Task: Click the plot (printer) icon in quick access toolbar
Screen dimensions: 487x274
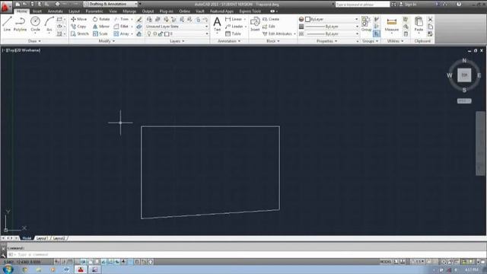Action: (58, 4)
